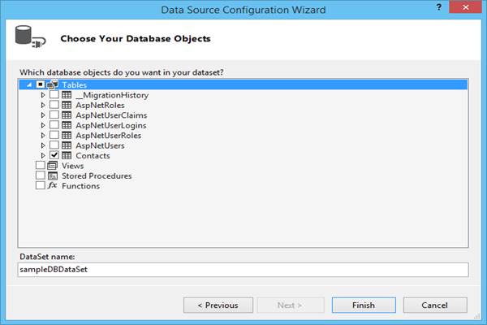This screenshot has height=325, width=487.
Task: Collapse the Tables tree node
Action: coord(30,84)
